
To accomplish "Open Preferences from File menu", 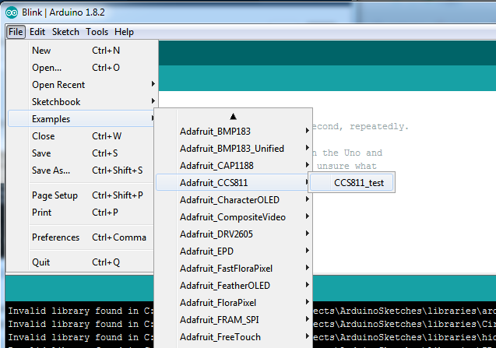I will tap(55, 237).
